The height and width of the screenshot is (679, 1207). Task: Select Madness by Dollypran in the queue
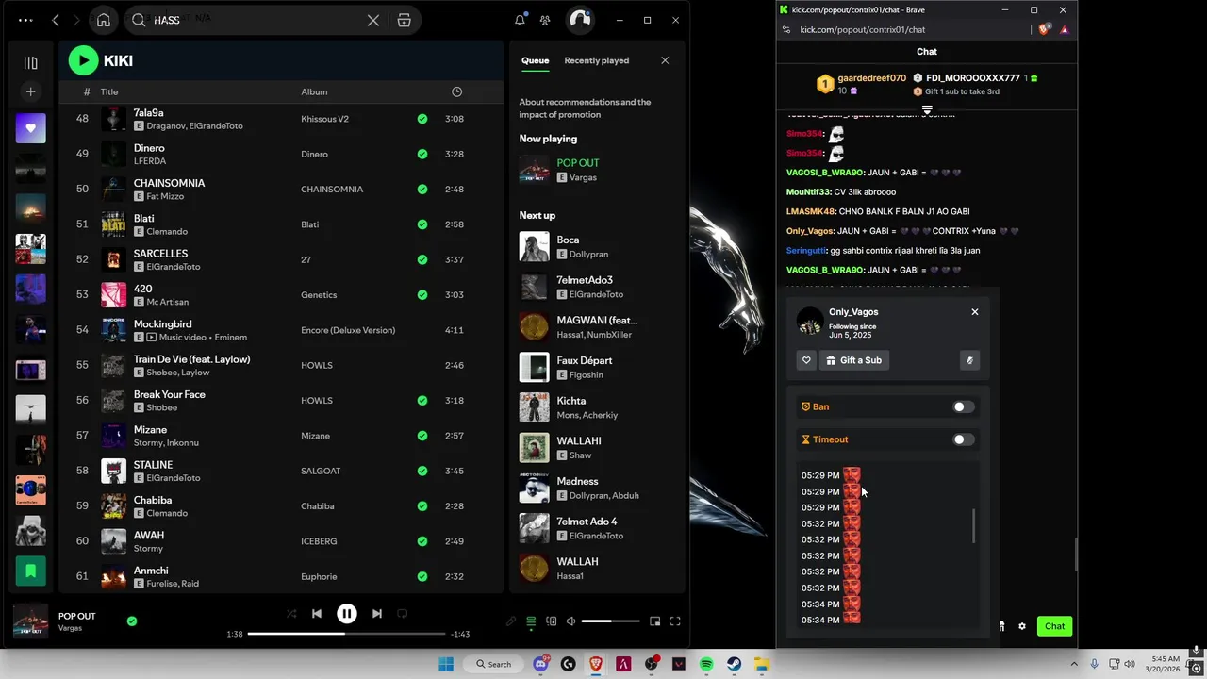(596, 489)
